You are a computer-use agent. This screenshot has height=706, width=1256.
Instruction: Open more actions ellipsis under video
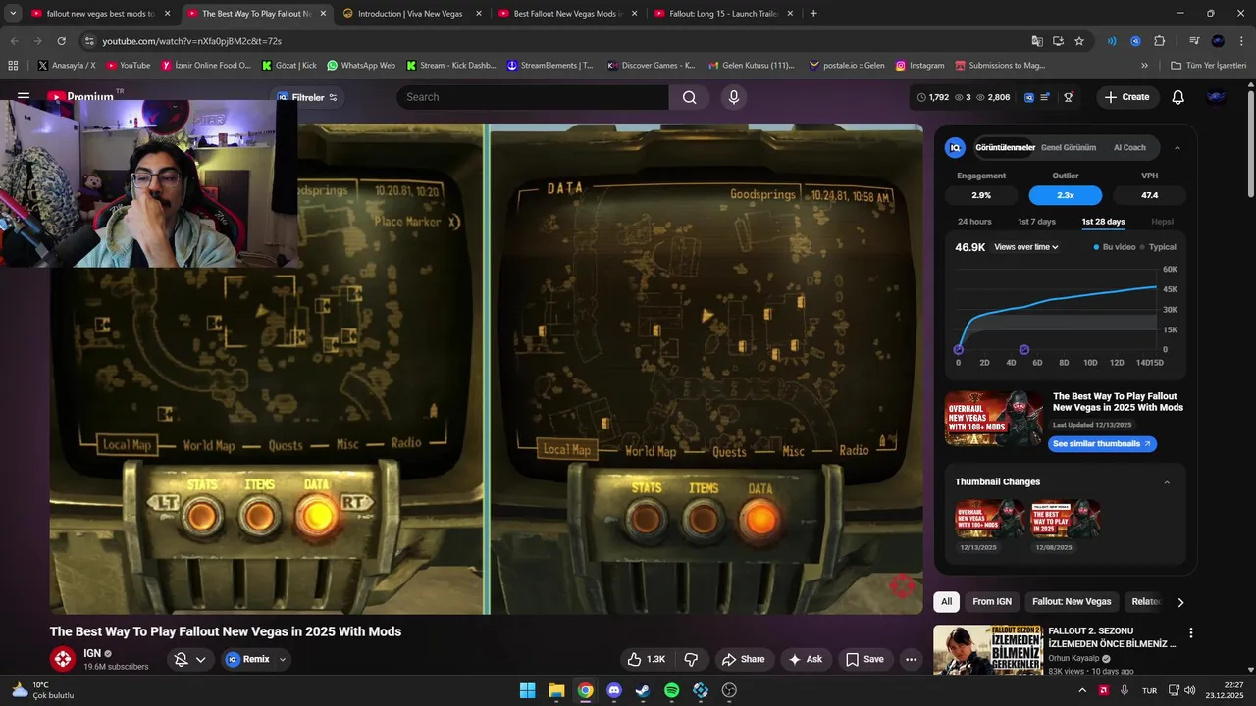(x=911, y=659)
